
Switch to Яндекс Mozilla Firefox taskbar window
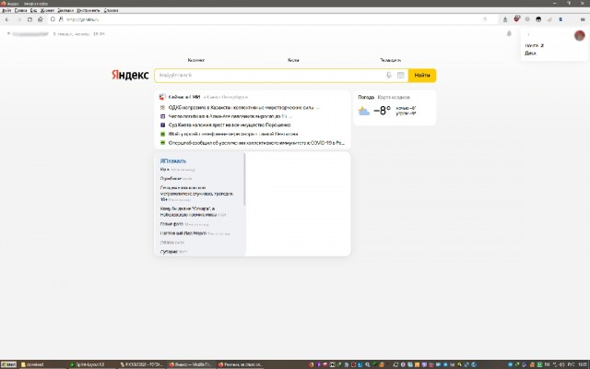(191, 364)
